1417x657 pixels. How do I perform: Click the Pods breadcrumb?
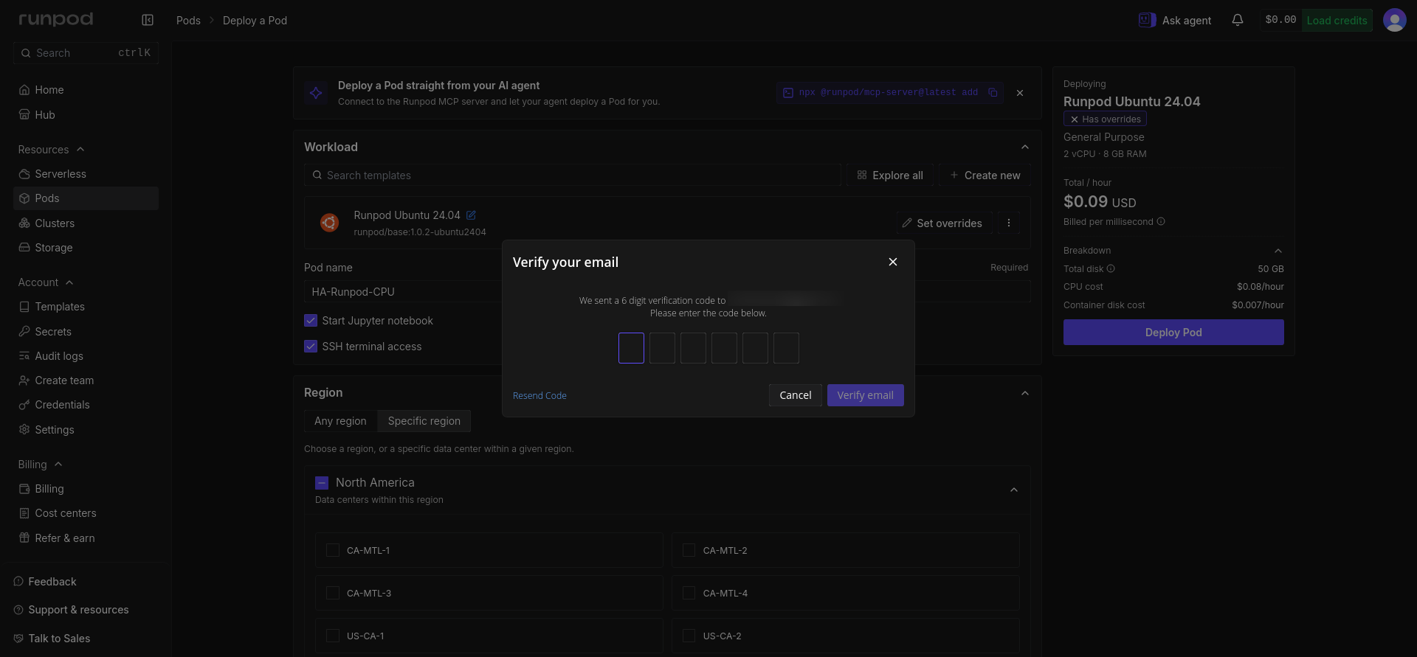(x=188, y=21)
